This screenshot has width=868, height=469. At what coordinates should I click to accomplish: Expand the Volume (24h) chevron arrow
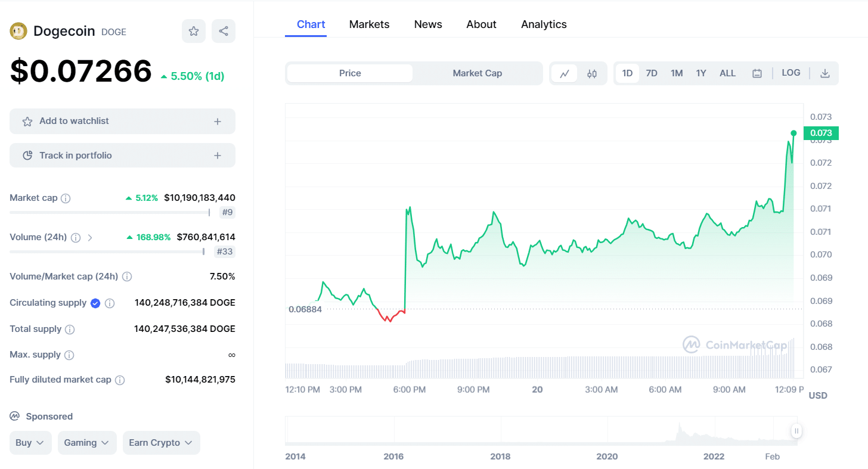point(90,237)
